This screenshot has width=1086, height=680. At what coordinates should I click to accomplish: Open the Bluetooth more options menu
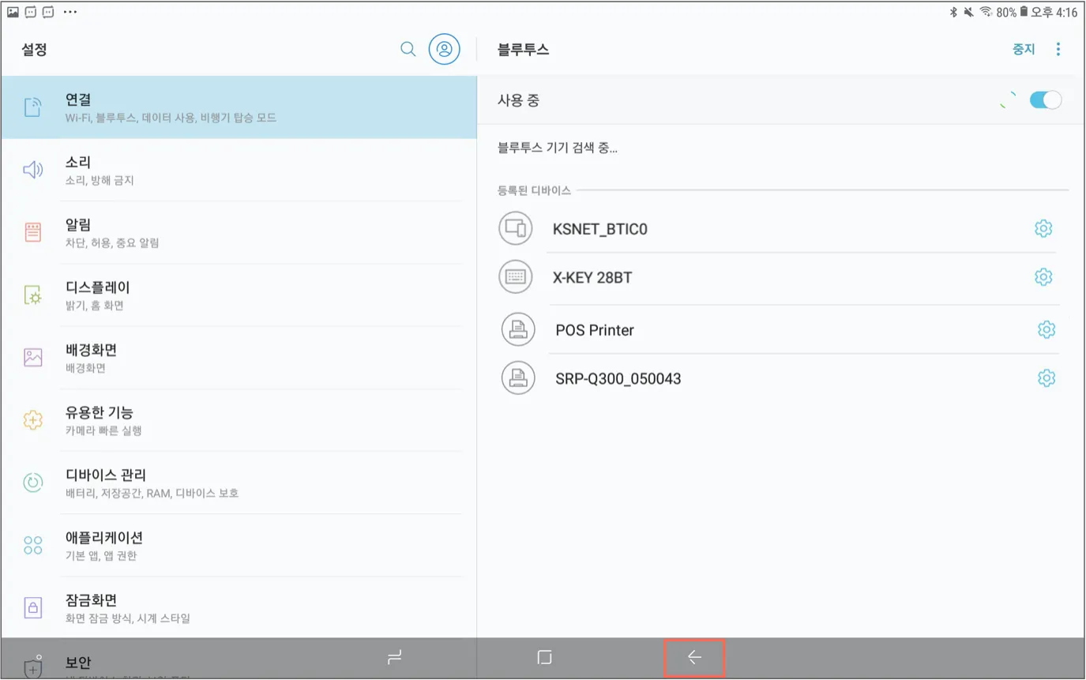pyautogui.click(x=1058, y=49)
